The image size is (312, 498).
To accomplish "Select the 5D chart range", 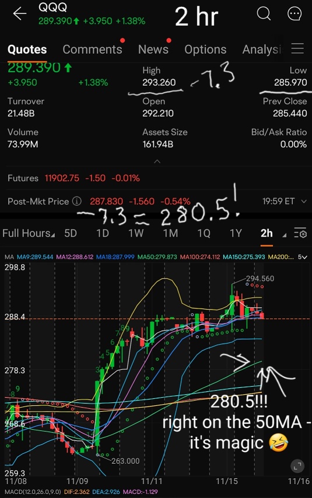I will pos(71,233).
